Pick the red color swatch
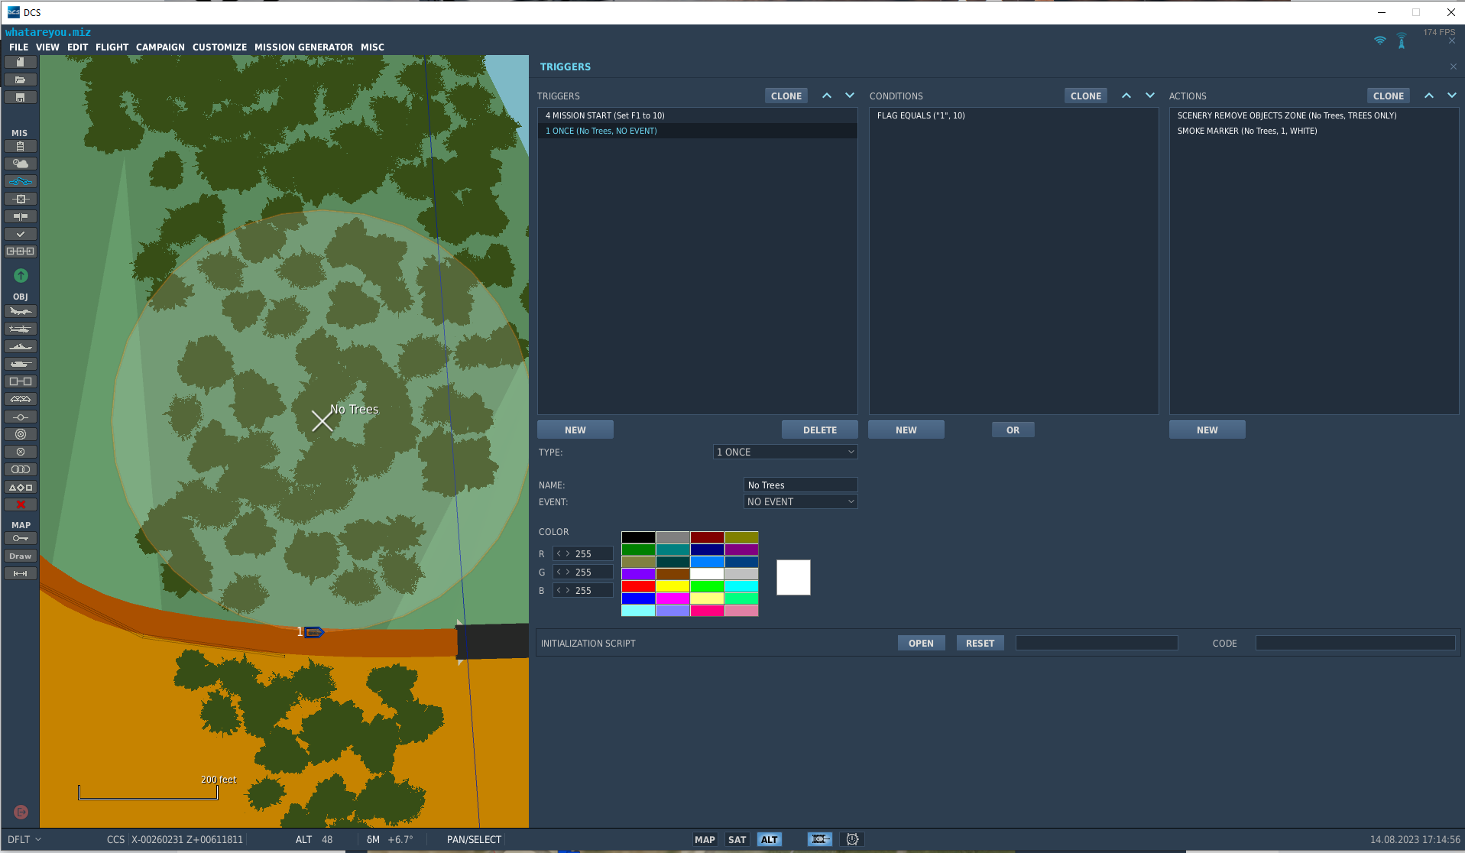 click(x=638, y=586)
